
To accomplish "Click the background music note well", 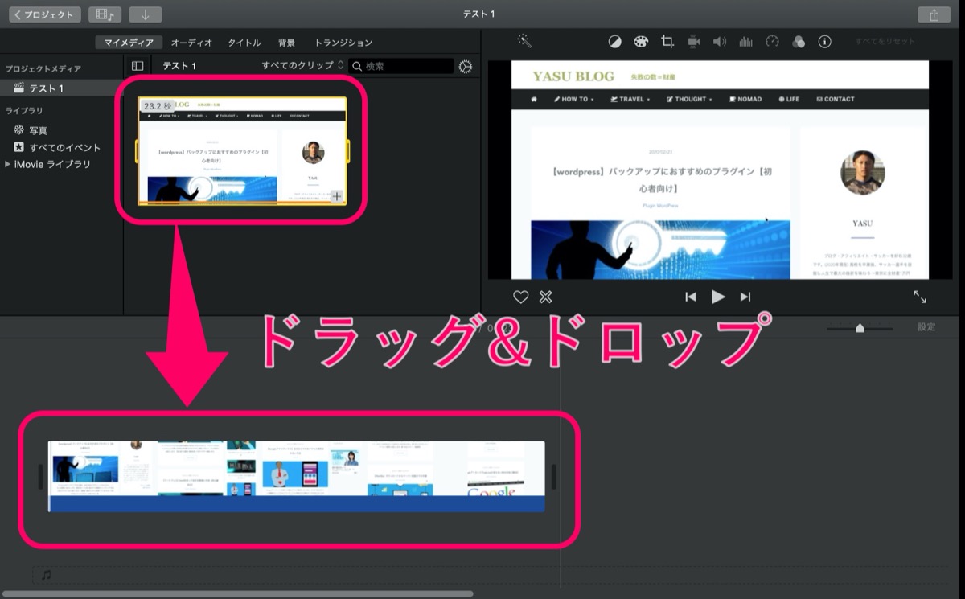I will (47, 575).
